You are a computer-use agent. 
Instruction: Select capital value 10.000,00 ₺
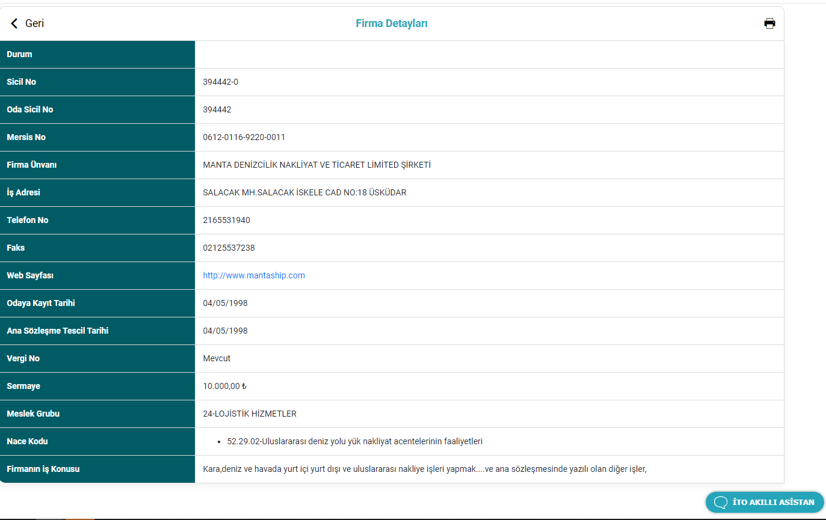tap(225, 386)
